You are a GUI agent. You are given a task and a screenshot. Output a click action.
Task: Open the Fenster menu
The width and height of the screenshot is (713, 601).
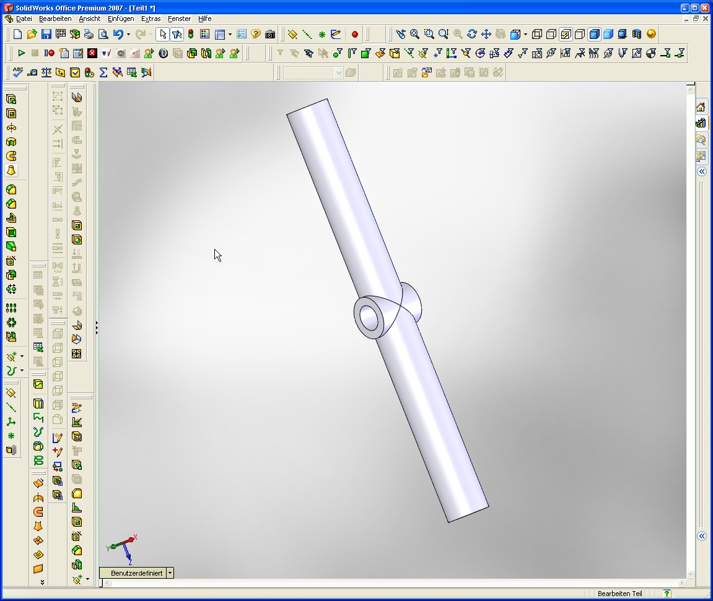pos(179,19)
